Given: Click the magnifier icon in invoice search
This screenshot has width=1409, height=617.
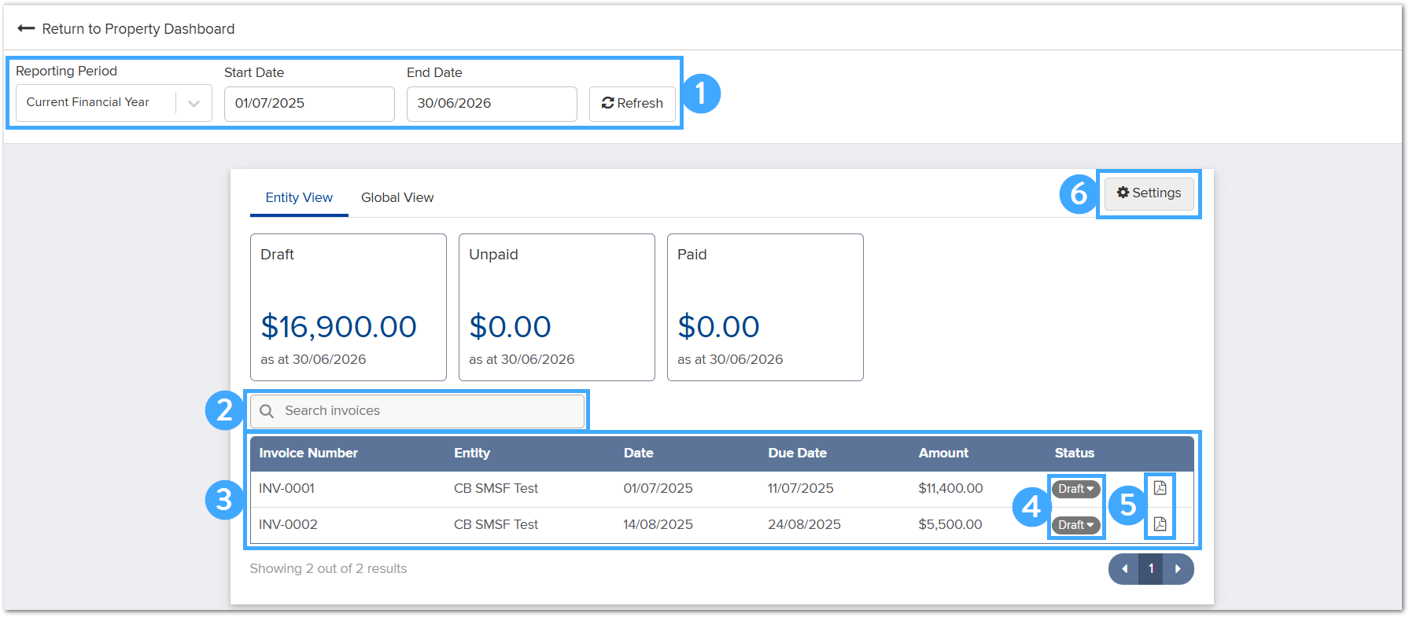Looking at the screenshot, I should point(267,411).
